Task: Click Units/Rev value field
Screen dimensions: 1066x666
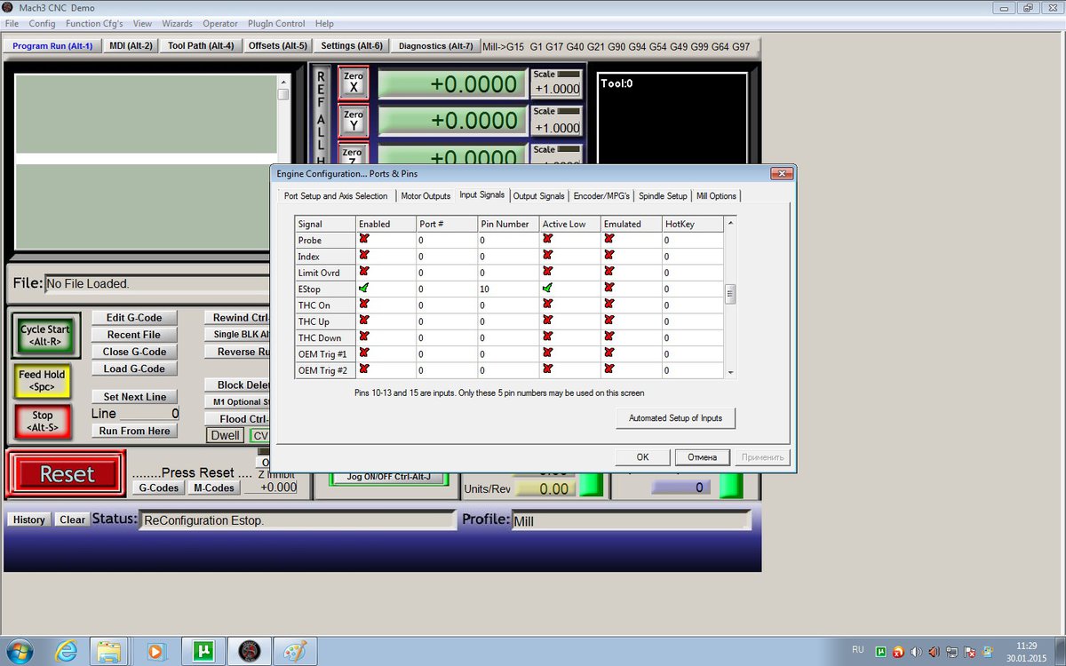Action: [x=545, y=488]
